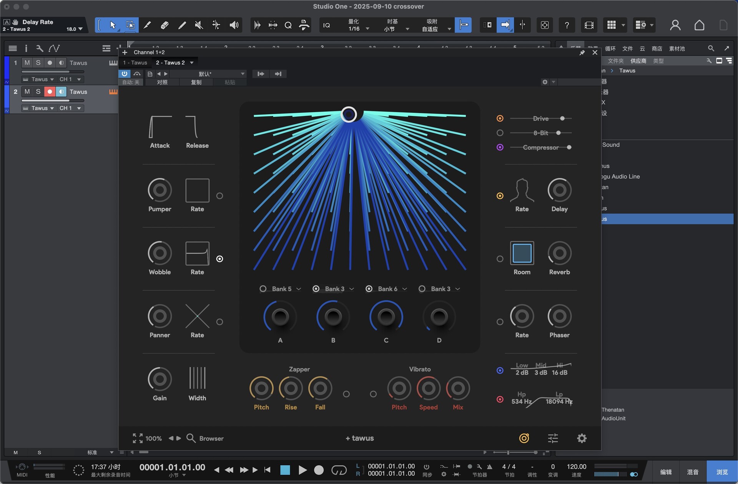This screenshot has width=738, height=484.
Task: Click the 复制 copy button
Action: (196, 83)
